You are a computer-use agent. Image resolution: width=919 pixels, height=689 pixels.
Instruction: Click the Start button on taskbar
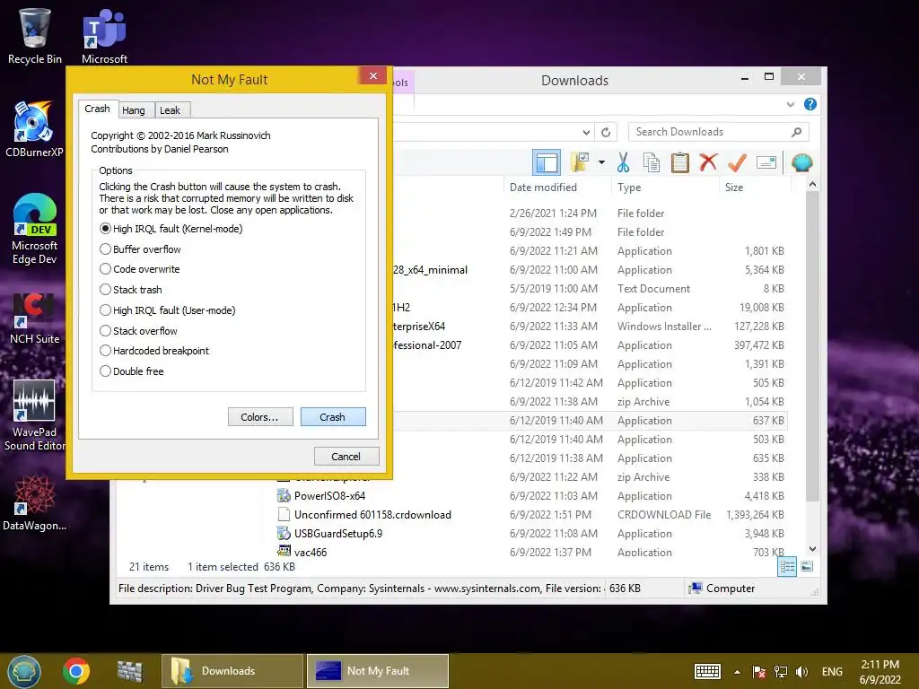click(23, 671)
